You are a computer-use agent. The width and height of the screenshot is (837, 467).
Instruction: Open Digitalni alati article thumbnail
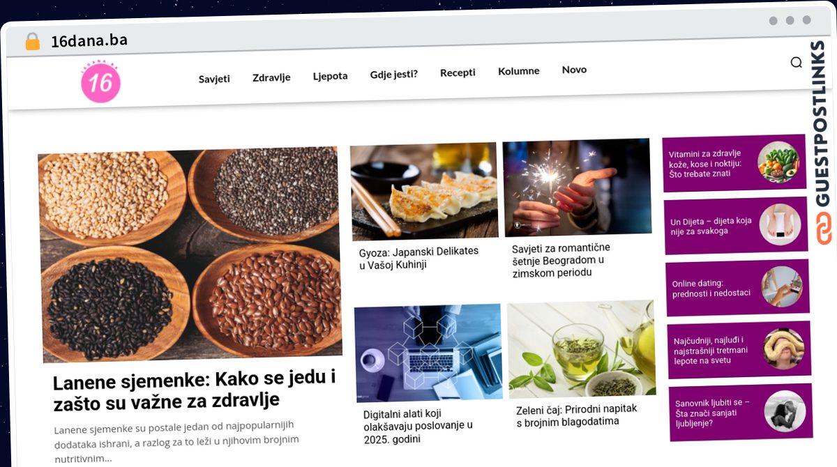pos(428,353)
